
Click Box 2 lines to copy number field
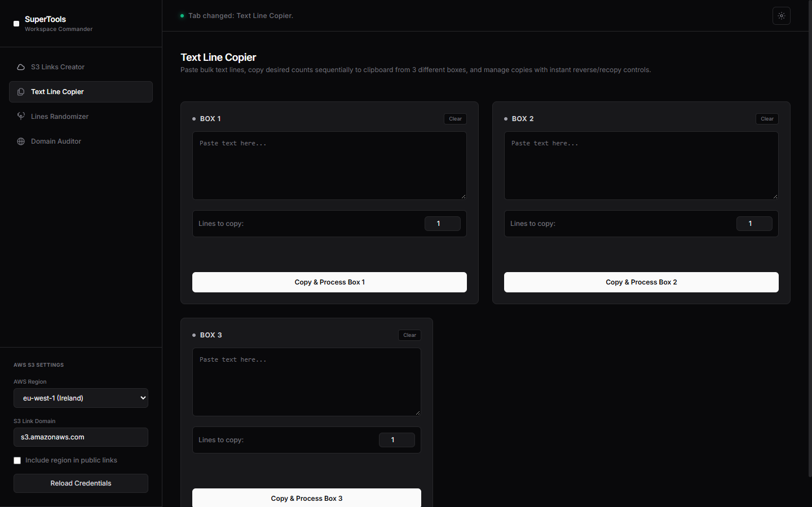[x=754, y=224]
